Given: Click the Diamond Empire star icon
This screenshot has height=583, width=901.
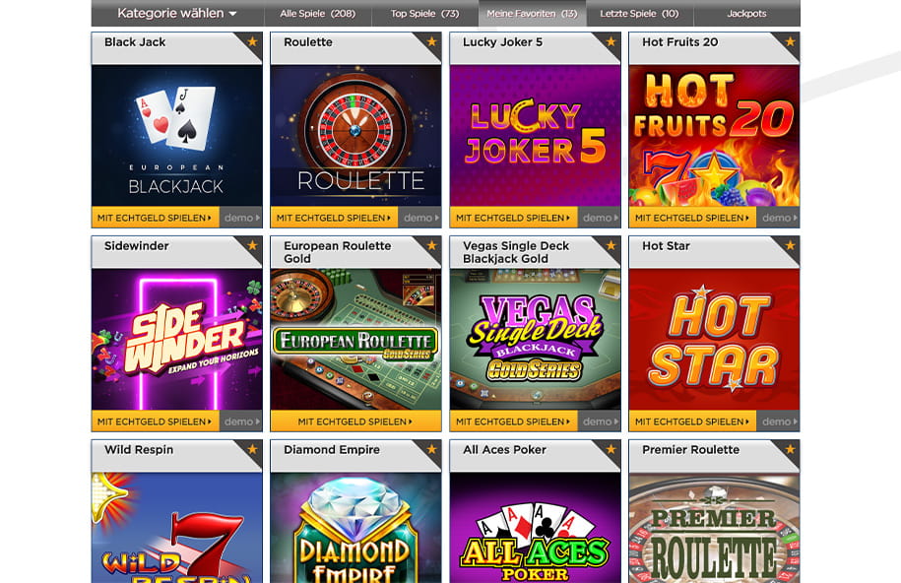Looking at the screenshot, I should [431, 449].
